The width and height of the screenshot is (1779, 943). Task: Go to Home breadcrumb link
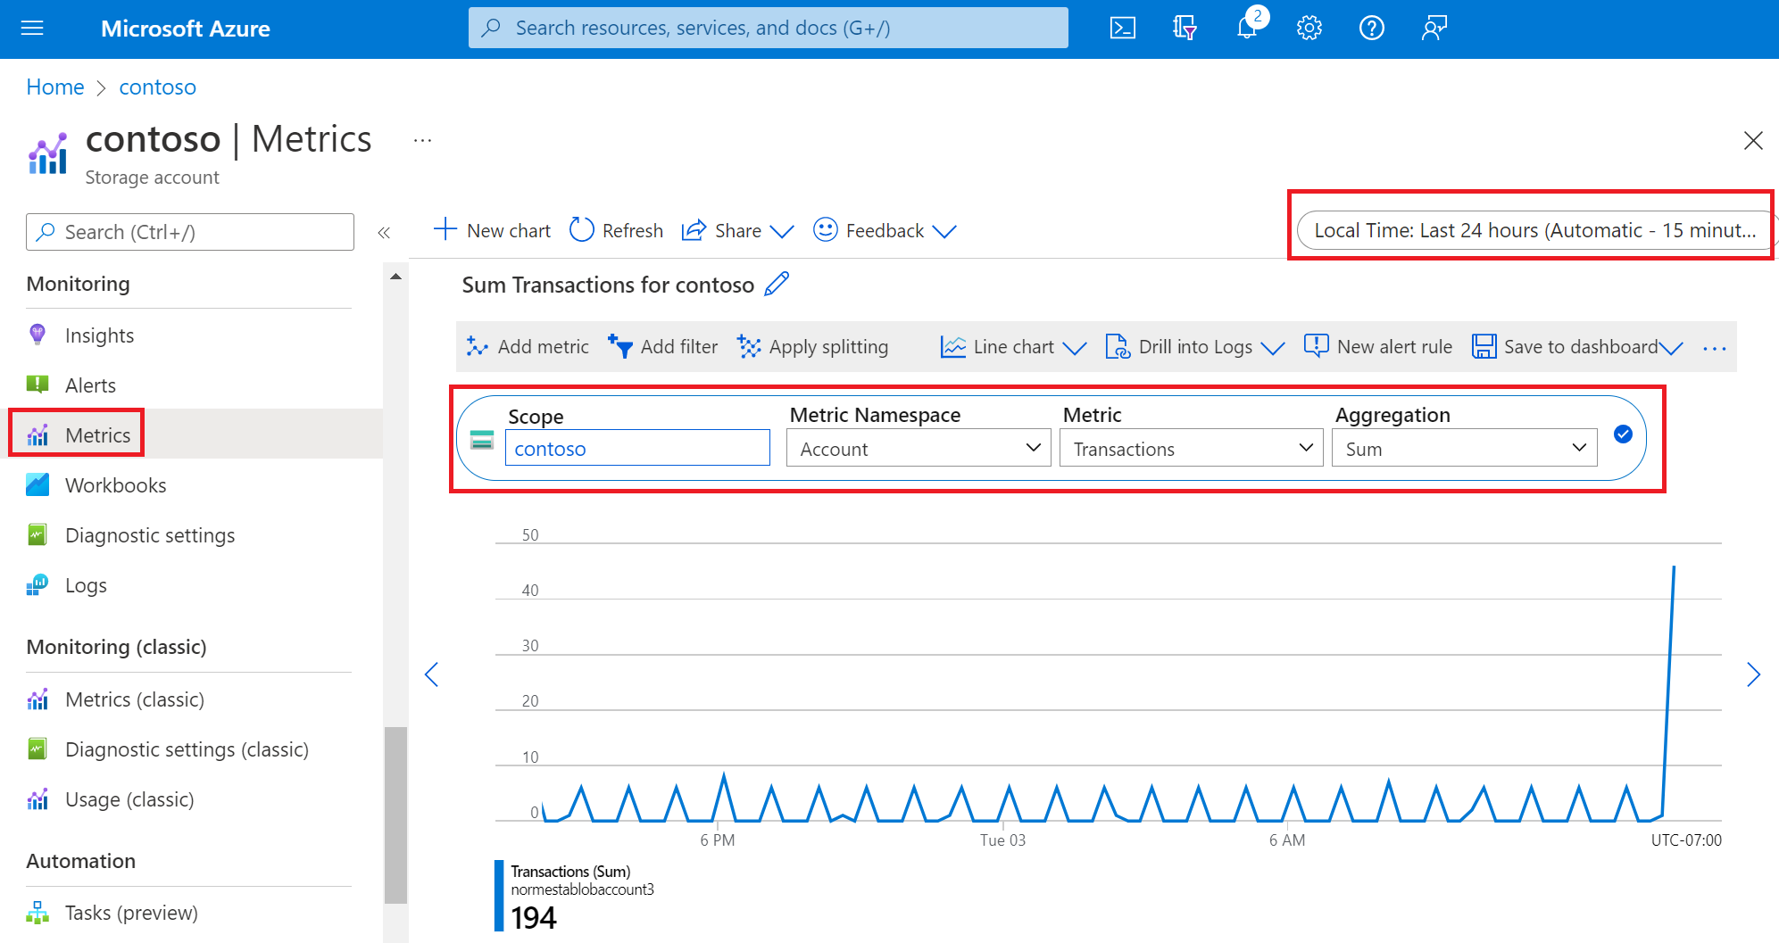(x=55, y=87)
